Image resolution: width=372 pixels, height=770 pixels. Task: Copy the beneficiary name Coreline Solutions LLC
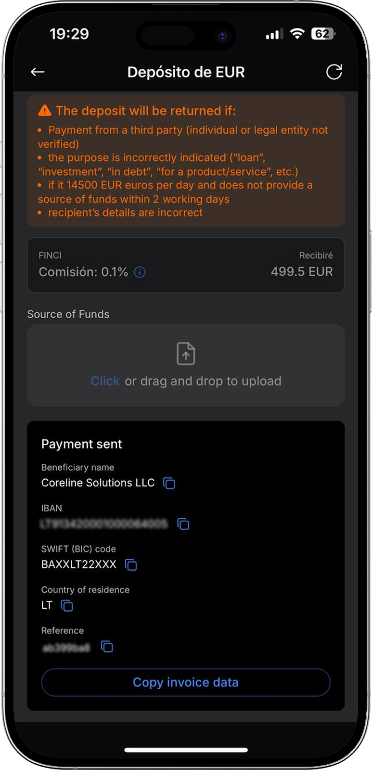click(x=169, y=483)
